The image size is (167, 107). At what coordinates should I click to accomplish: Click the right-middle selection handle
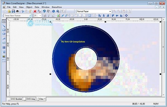click(160, 74)
